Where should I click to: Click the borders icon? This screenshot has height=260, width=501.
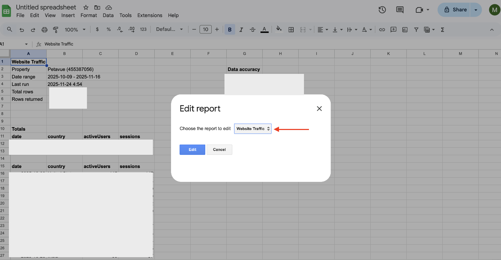click(x=291, y=29)
